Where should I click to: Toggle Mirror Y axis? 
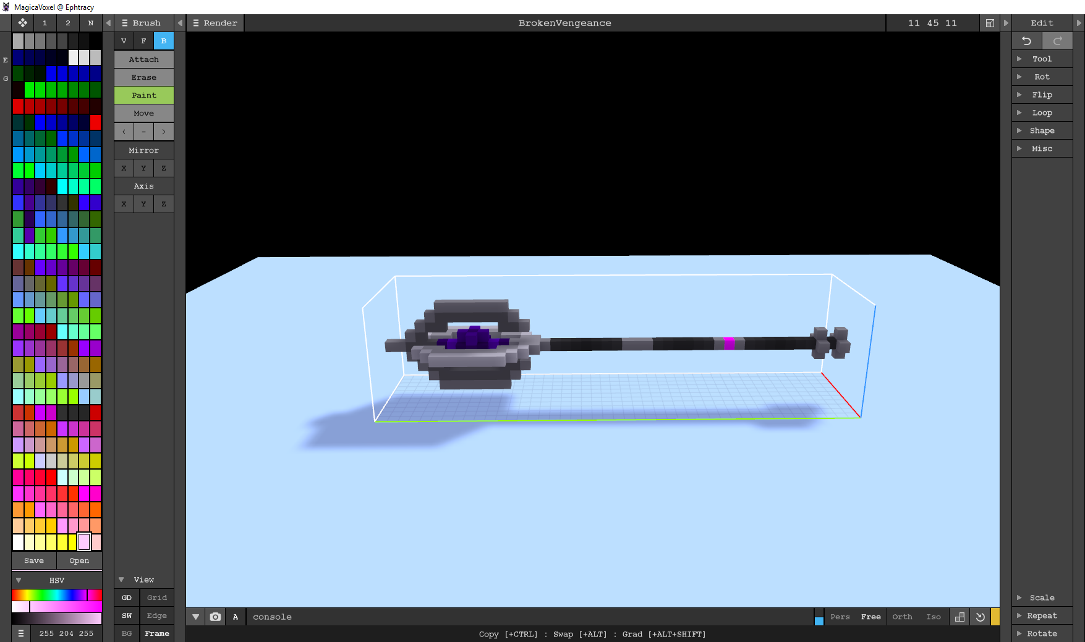[x=143, y=168]
